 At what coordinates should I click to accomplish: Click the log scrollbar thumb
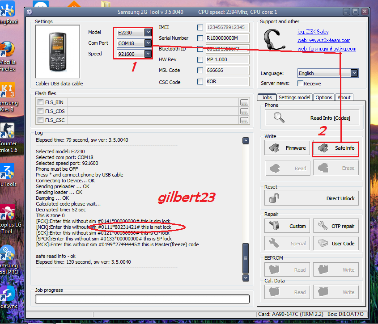point(246,258)
